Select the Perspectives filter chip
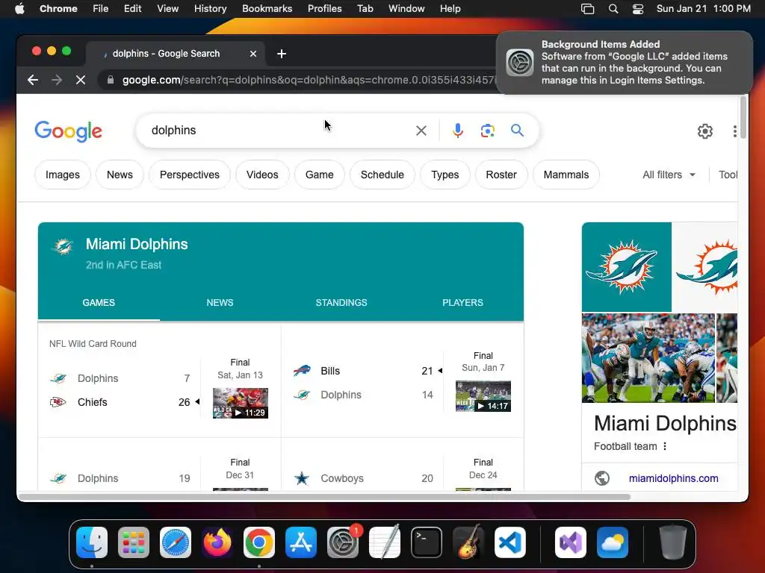The width and height of the screenshot is (765, 573). click(x=189, y=175)
